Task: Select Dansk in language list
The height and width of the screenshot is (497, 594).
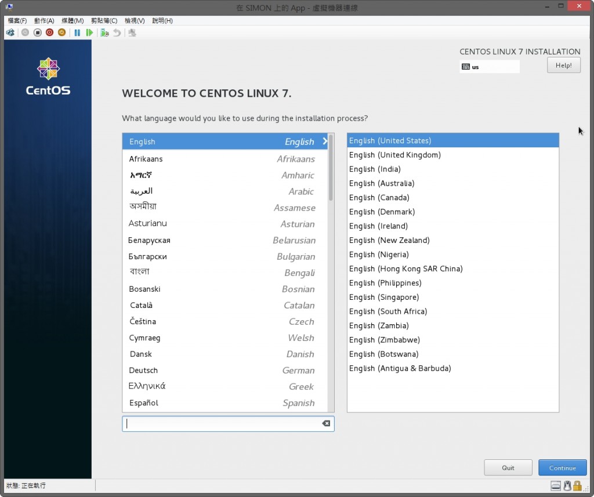Action: point(225,354)
